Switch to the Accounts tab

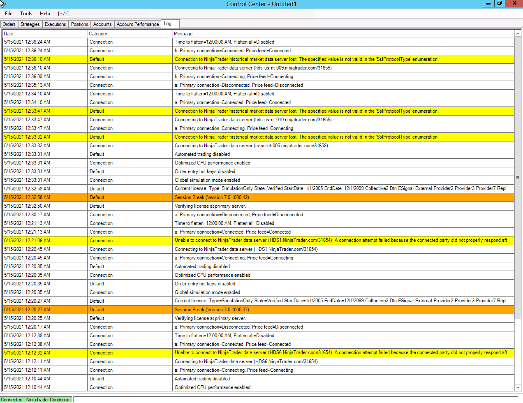102,24
